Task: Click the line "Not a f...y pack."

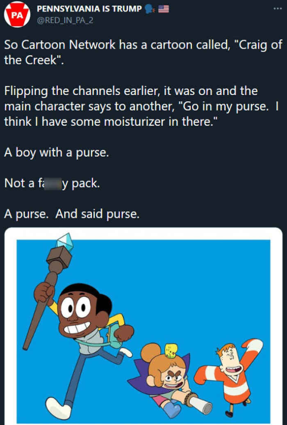Action: pos(52,183)
